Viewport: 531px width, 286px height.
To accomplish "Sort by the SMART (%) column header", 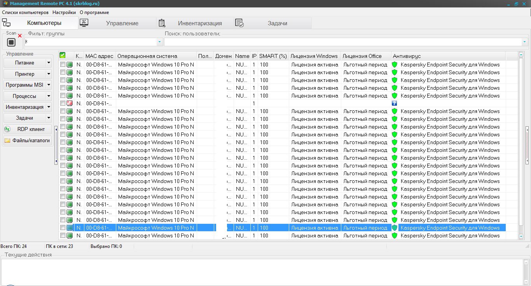I will click(273, 56).
